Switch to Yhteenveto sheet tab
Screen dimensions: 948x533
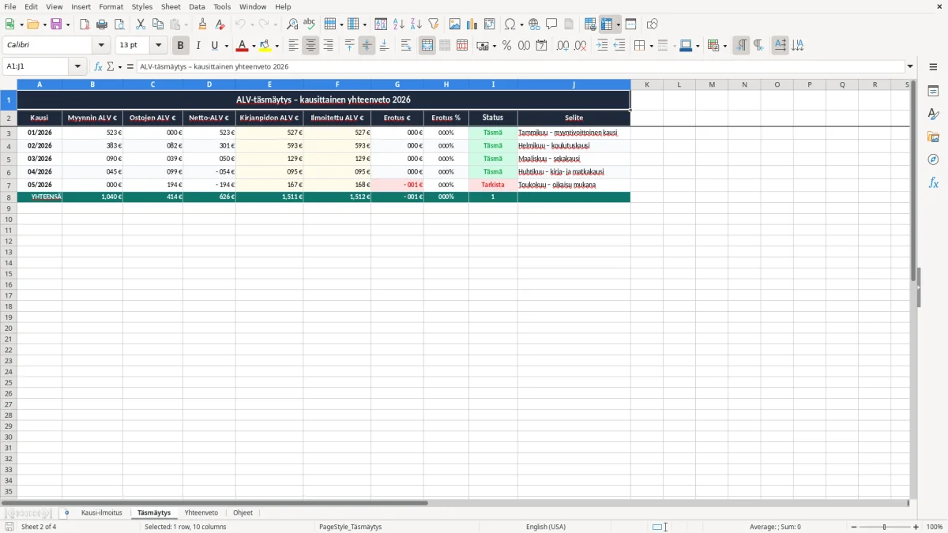(x=201, y=513)
